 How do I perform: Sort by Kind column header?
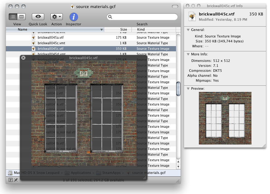(x=154, y=29)
